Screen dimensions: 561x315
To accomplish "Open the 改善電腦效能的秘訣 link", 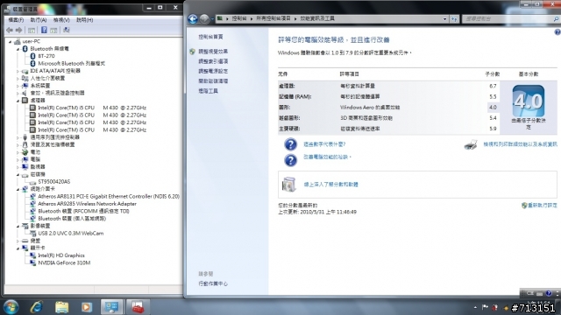I will point(327,157).
